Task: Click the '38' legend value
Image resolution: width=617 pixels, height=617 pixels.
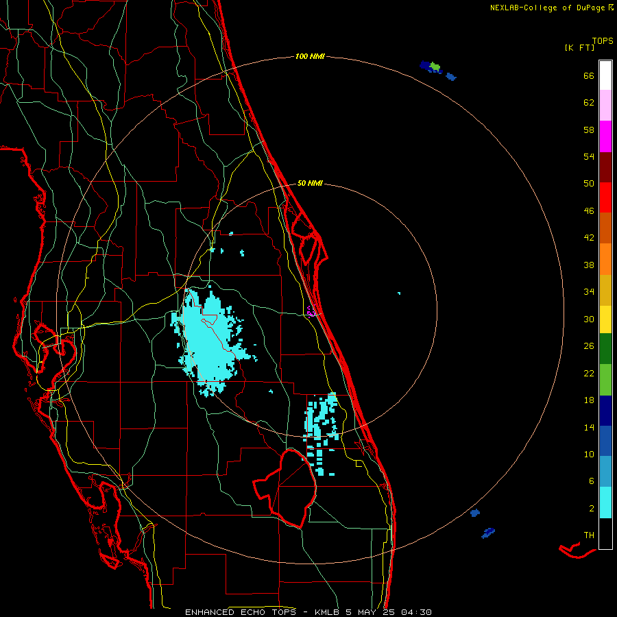Action: tap(589, 265)
